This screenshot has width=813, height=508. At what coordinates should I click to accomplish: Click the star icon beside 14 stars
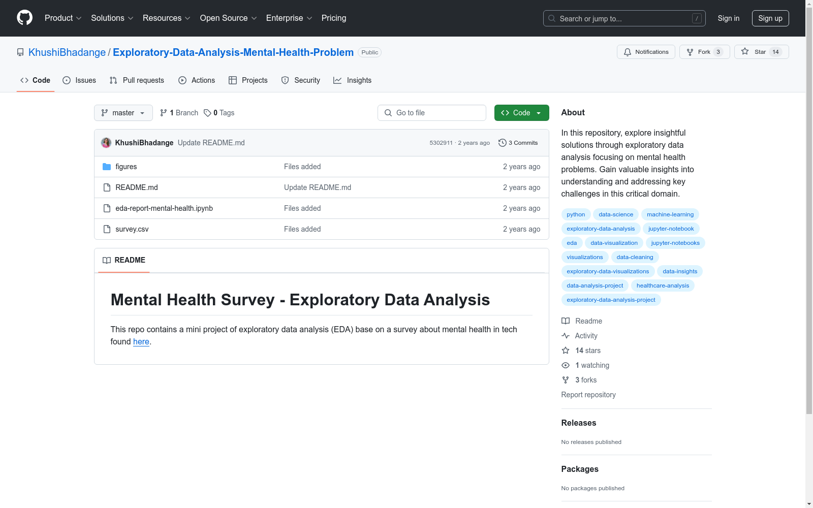tap(566, 351)
